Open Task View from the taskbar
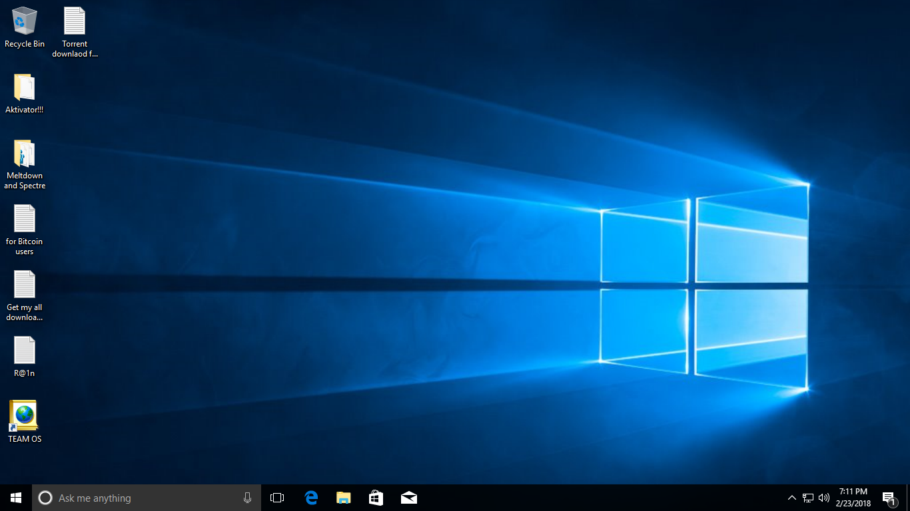 tap(277, 498)
